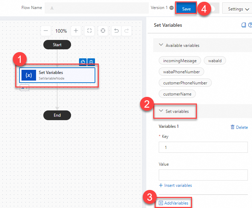Click the Version 1 label
The image size is (252, 208).
pyautogui.click(x=159, y=8)
